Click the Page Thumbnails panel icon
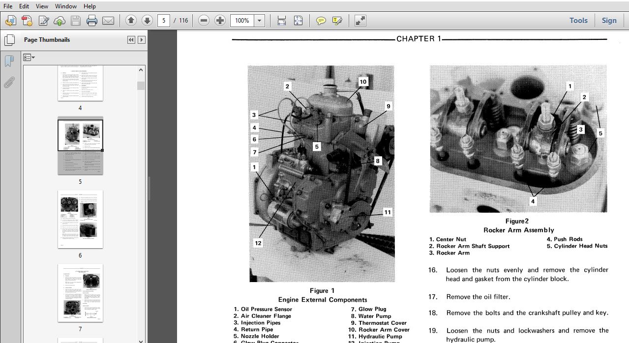This screenshot has width=629, height=343. [8, 40]
